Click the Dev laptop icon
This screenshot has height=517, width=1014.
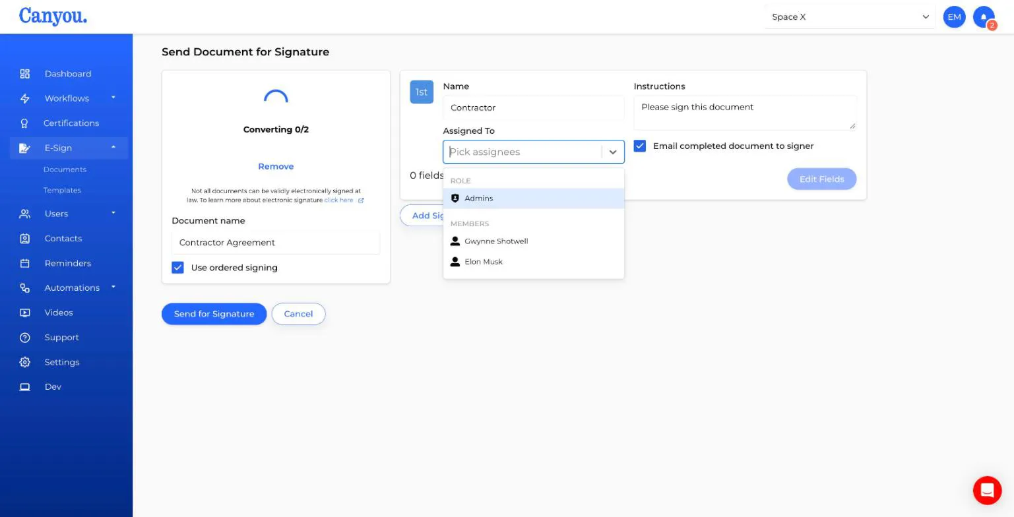pos(25,387)
